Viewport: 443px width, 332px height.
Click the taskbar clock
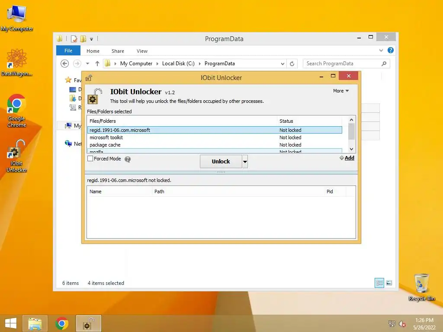(x=424, y=324)
